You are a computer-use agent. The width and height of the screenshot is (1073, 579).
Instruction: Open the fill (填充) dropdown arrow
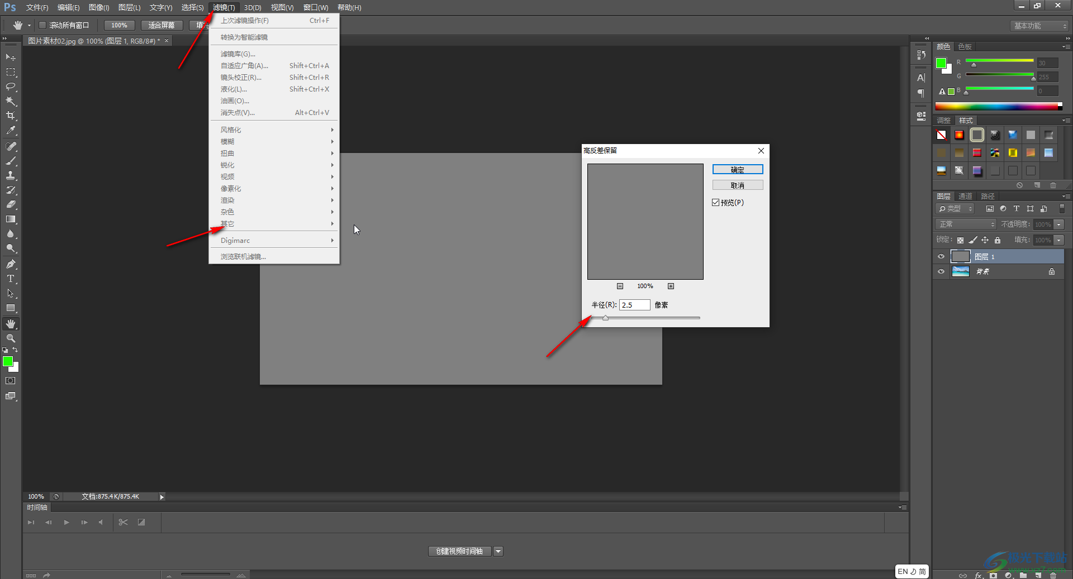pos(1059,240)
